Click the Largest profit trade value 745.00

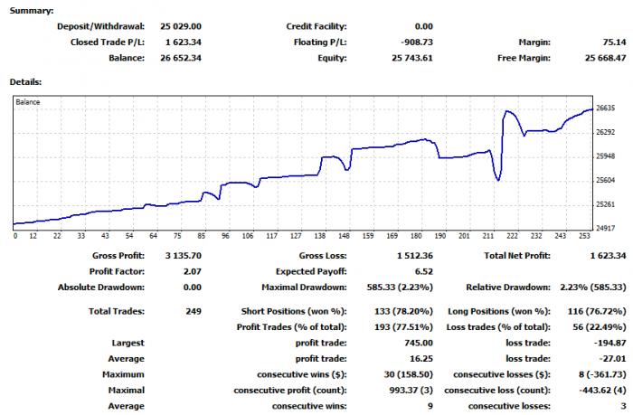(x=419, y=344)
